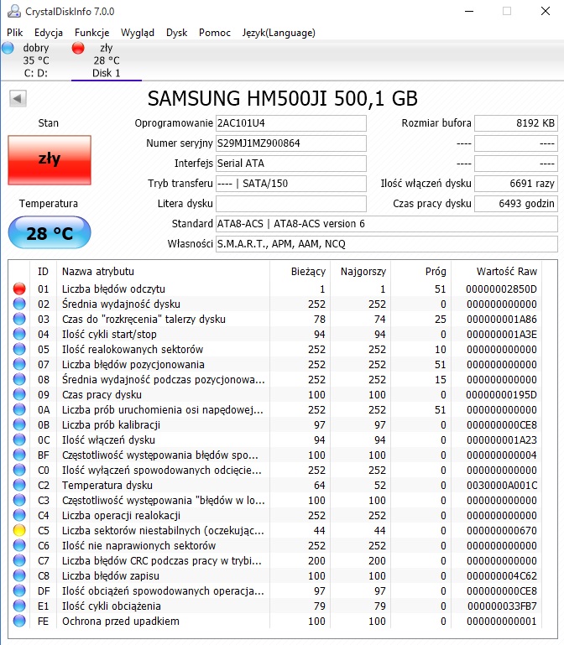Click the blue dot for attribute DF row
This screenshot has height=645, width=564.
coord(19,590)
